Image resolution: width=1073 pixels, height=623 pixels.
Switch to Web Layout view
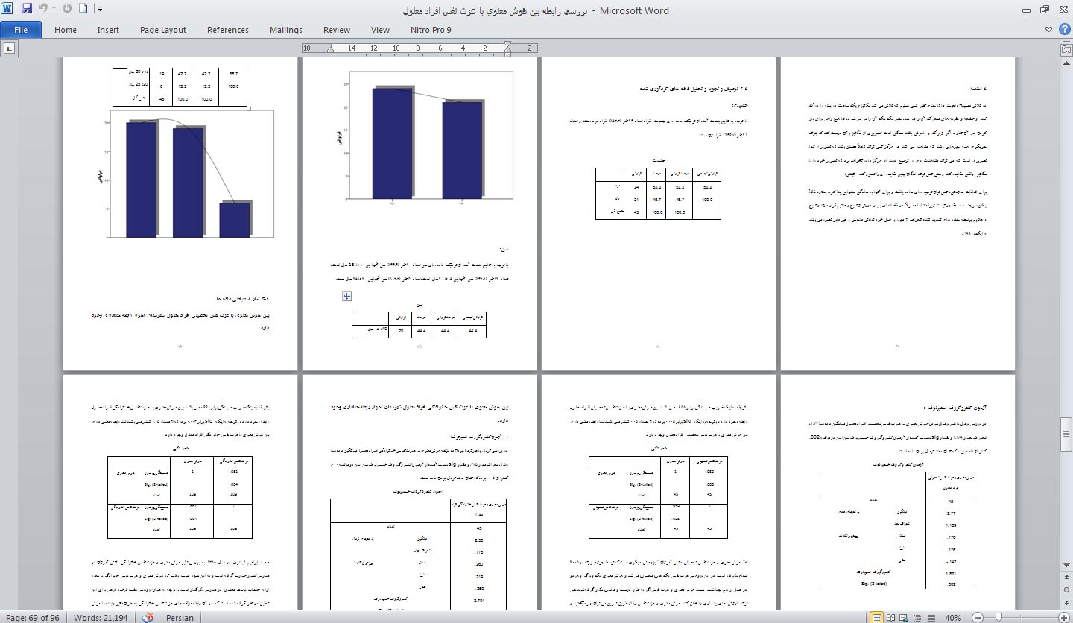tap(903, 618)
